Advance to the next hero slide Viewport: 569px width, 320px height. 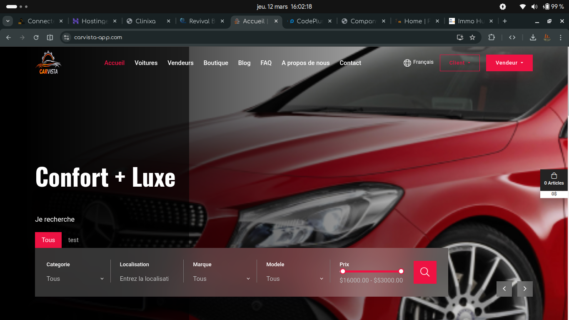coord(525,289)
